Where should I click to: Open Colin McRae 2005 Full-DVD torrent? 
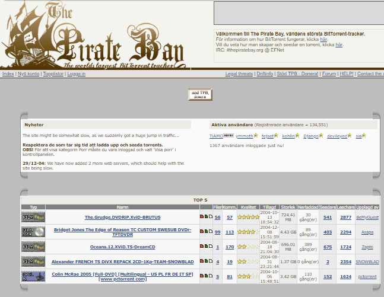[x=122, y=276]
